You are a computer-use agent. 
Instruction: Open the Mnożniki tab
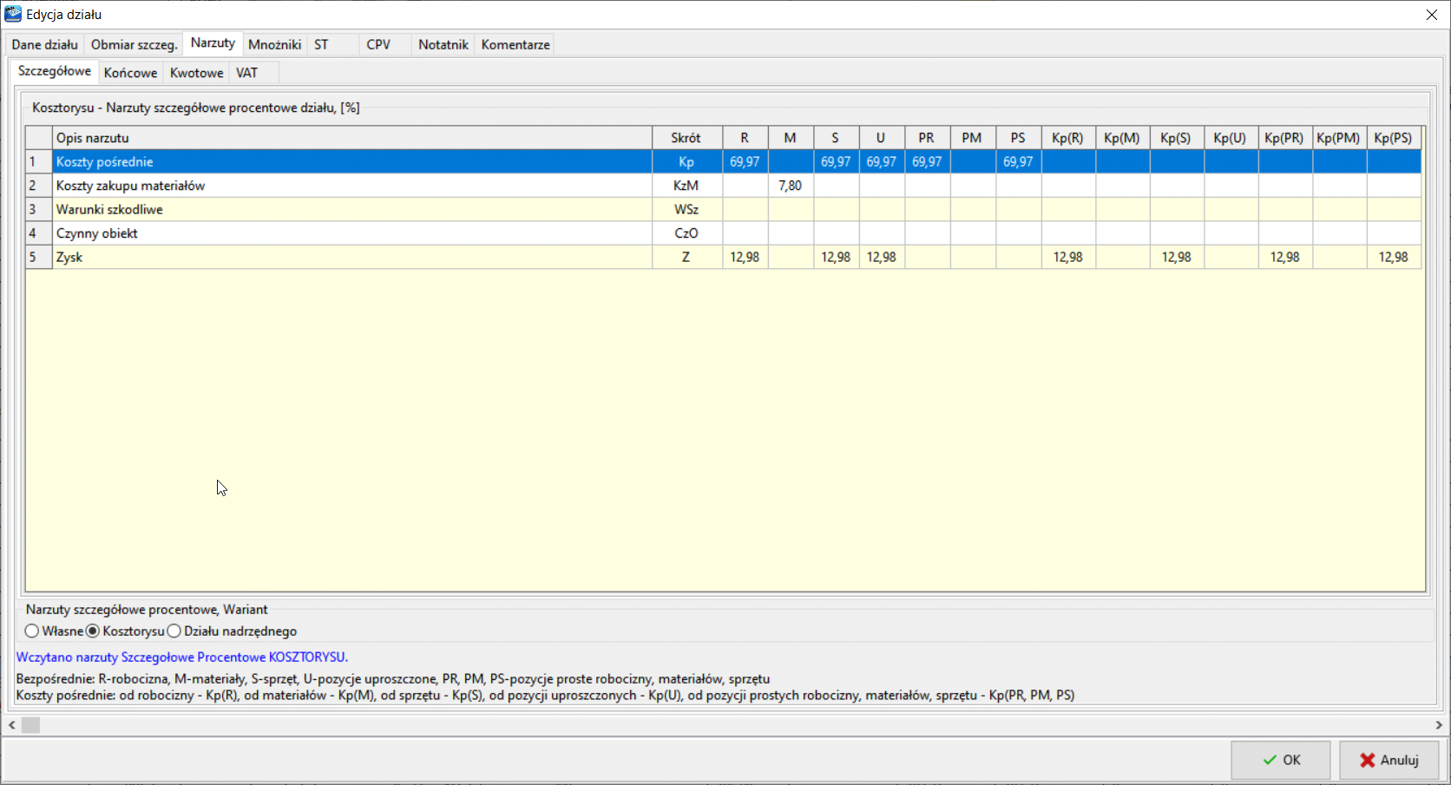[x=275, y=44]
